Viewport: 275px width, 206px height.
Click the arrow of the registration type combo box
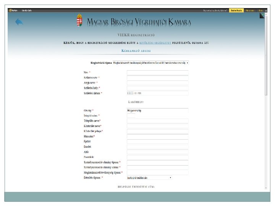coord(187,63)
